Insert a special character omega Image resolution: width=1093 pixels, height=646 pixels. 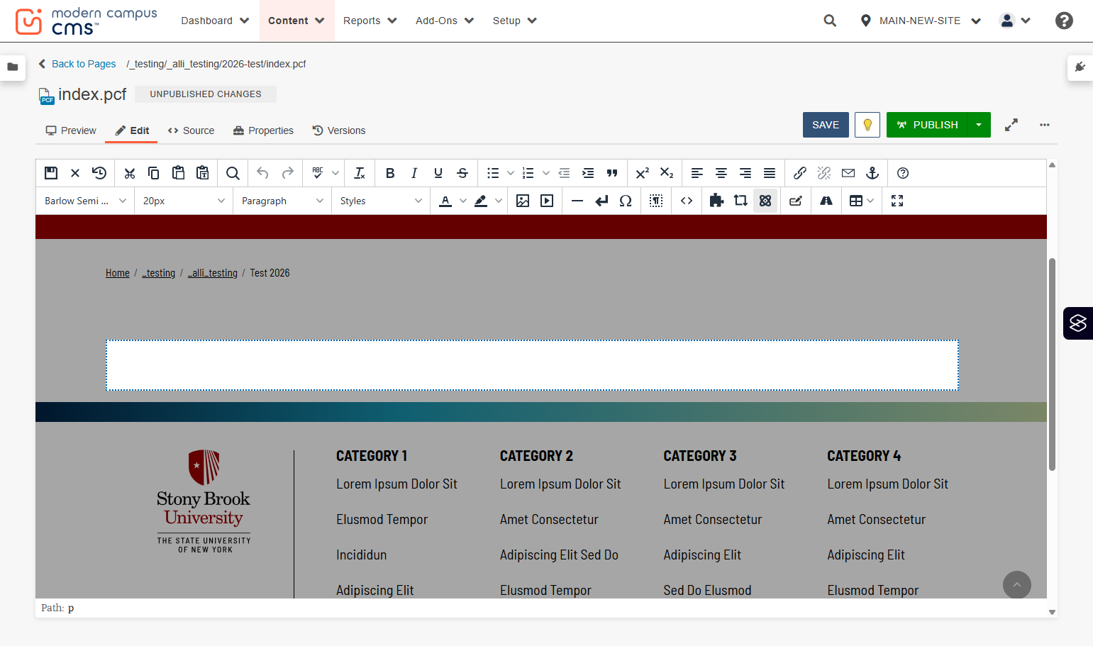[626, 201]
